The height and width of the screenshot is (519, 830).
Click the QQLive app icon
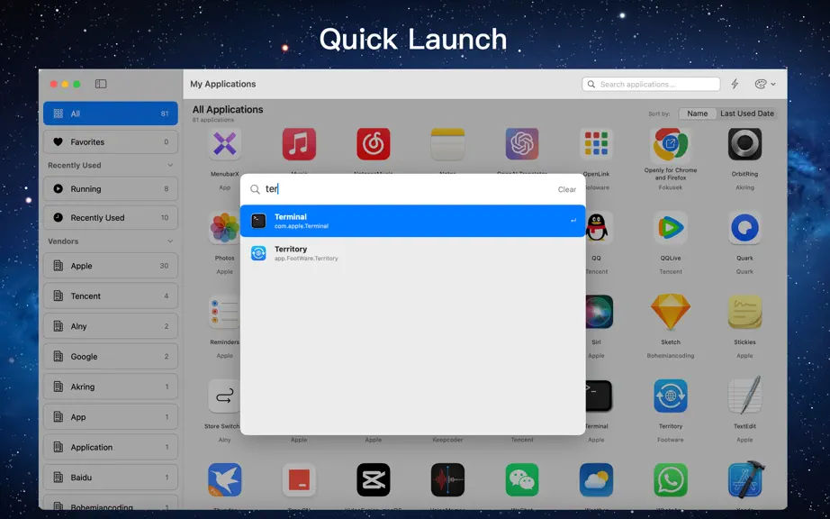coord(671,228)
